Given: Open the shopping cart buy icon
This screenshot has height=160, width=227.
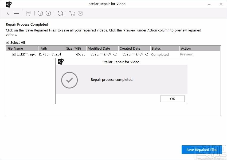Looking at the screenshot, I should coord(72,13).
